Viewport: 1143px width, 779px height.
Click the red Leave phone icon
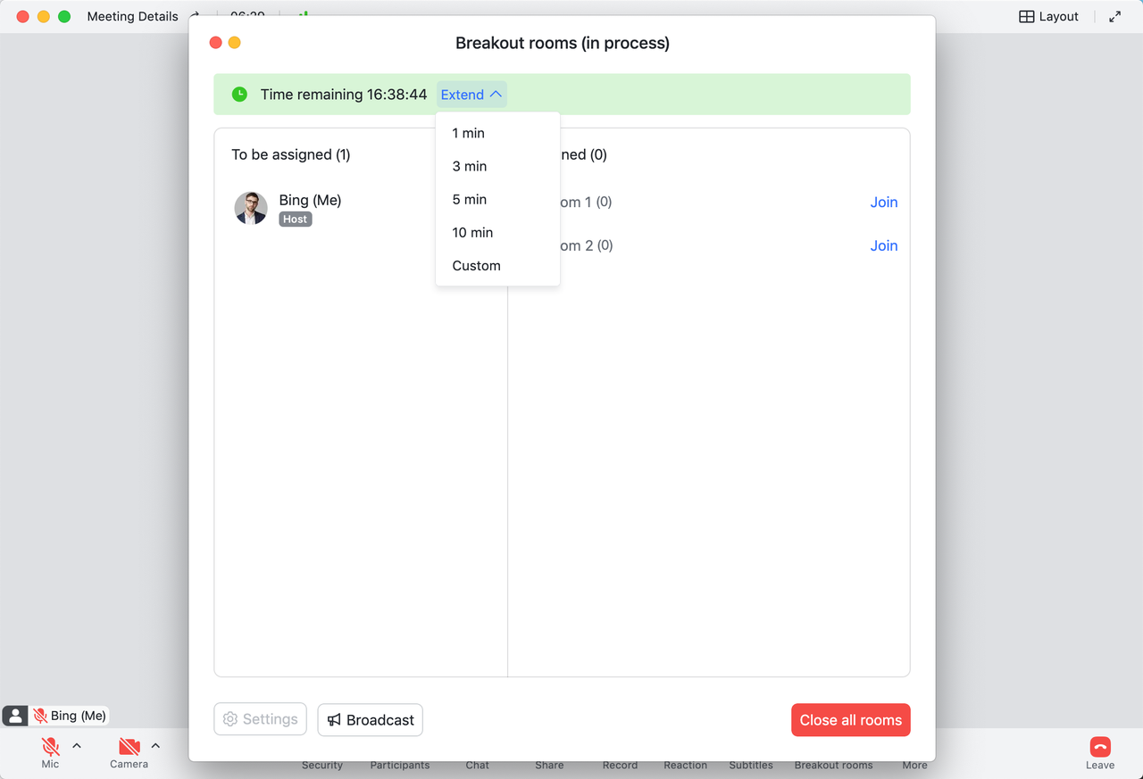pyautogui.click(x=1099, y=748)
